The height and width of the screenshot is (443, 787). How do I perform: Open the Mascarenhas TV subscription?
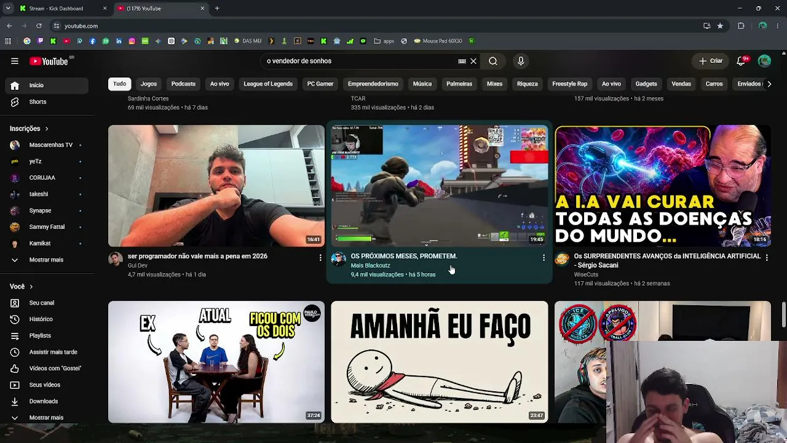(x=47, y=145)
